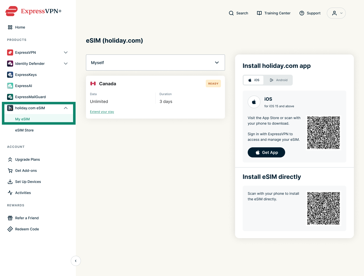Open the user account menu
Screen dimensions: 364x276
pyautogui.click(x=336, y=13)
